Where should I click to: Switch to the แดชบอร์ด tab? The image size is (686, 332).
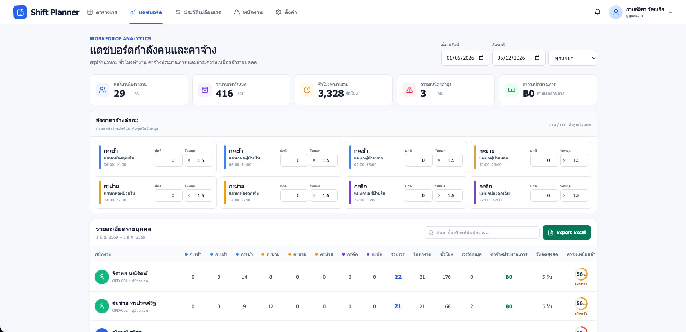146,12
